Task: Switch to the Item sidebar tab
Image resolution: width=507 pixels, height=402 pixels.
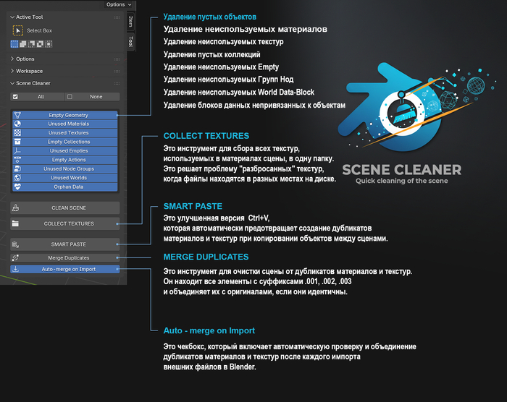Action: 130,21
